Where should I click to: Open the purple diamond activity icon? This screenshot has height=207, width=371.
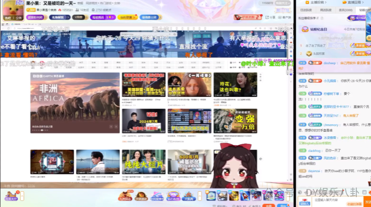[x=173, y=196]
